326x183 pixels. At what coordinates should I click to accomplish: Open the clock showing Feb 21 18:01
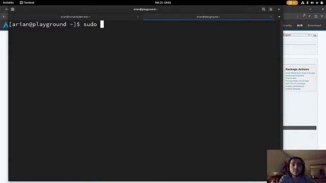point(163,3)
